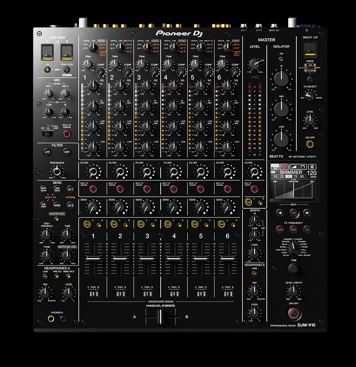Choose the REVERB send effect
This screenshot has width=356, height=367.
tap(57, 205)
